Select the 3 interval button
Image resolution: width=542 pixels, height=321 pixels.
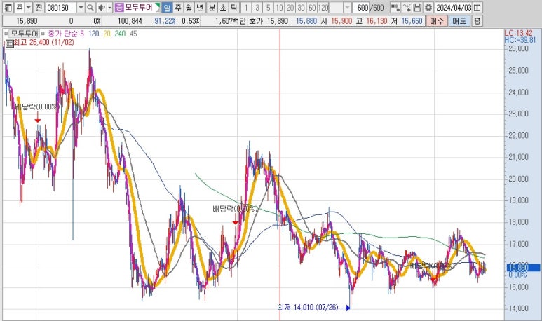257,7
